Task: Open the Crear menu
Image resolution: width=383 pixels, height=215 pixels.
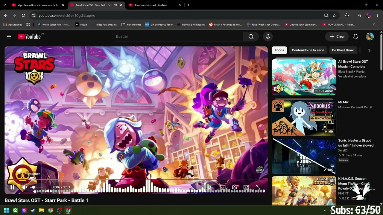Action: (x=337, y=36)
